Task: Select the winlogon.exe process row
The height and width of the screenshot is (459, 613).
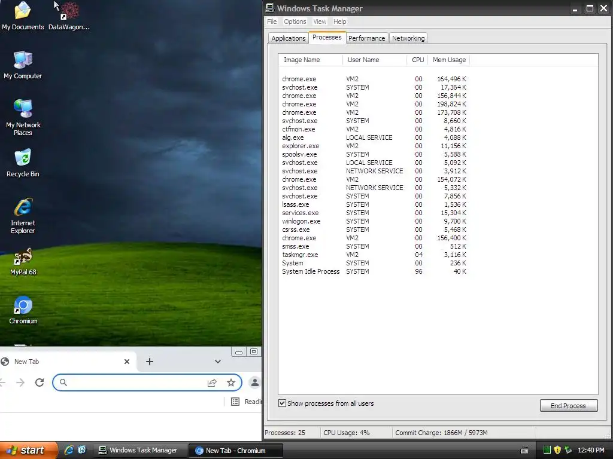Action: click(374, 221)
